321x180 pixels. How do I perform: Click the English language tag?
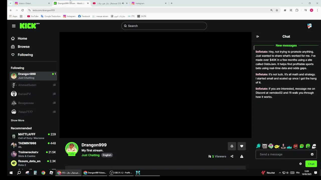click(x=107, y=155)
